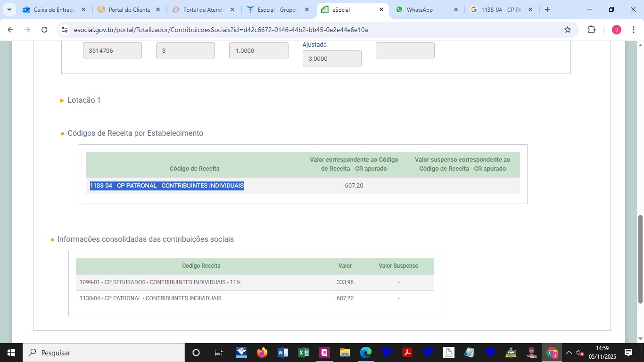
Task: Switch to Portal de Atendimento tab
Action: (x=203, y=9)
